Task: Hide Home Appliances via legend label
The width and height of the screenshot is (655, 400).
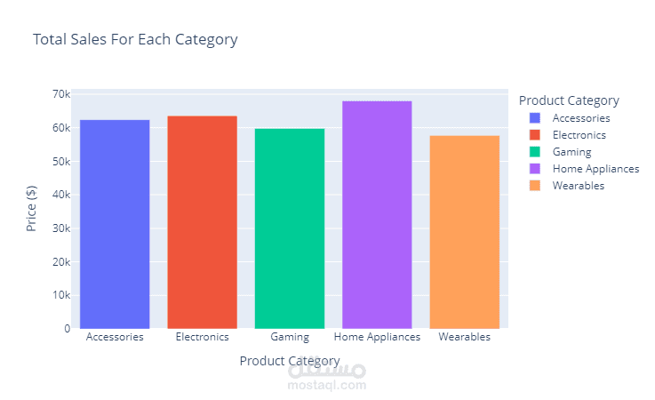Action: click(x=595, y=169)
